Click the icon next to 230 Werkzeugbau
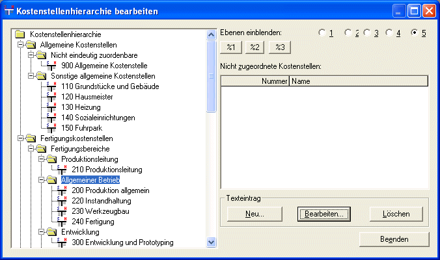 tap(62, 211)
